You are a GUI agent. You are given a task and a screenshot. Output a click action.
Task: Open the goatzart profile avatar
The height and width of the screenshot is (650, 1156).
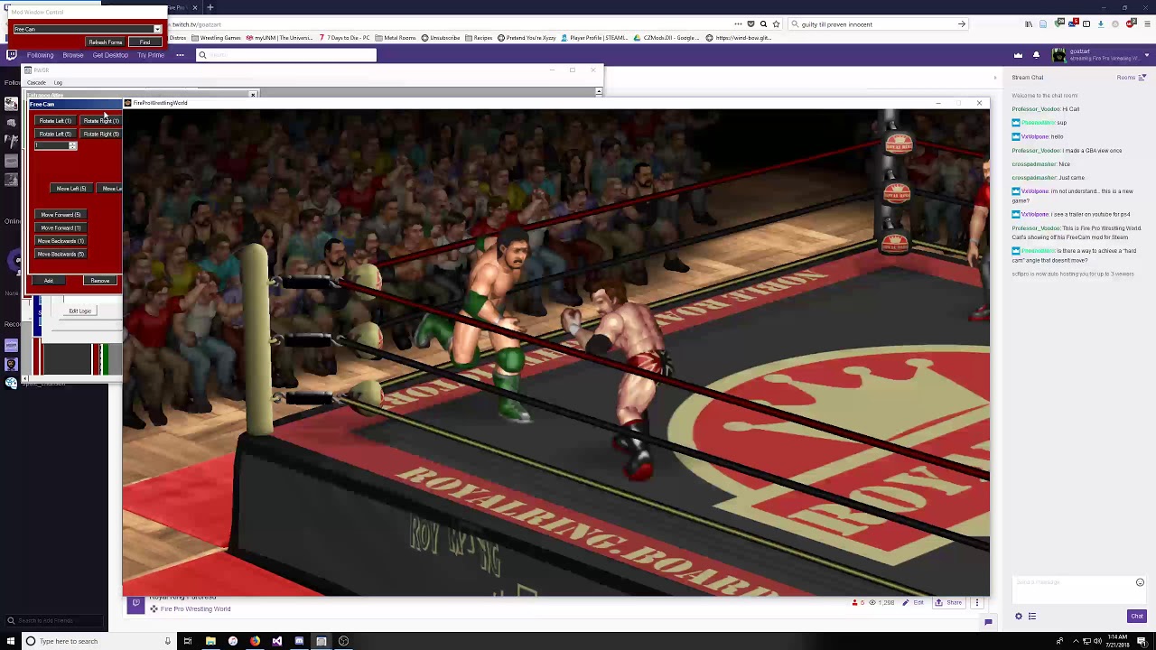coord(1059,55)
